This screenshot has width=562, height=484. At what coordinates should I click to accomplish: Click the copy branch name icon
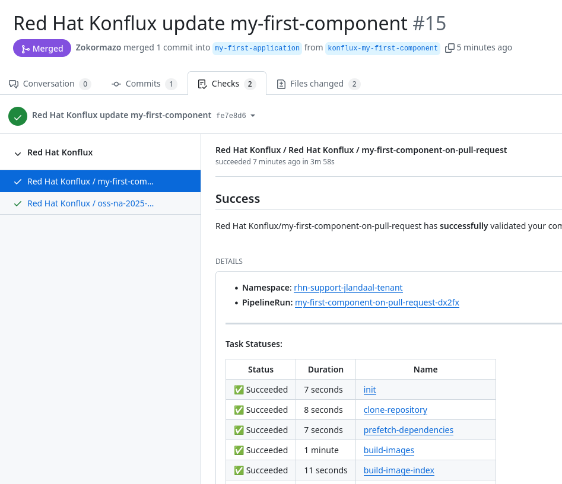tap(450, 48)
